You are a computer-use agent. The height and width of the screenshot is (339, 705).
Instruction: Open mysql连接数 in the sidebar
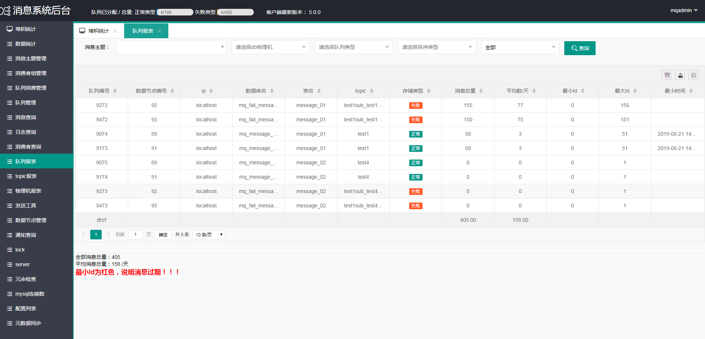click(36, 294)
